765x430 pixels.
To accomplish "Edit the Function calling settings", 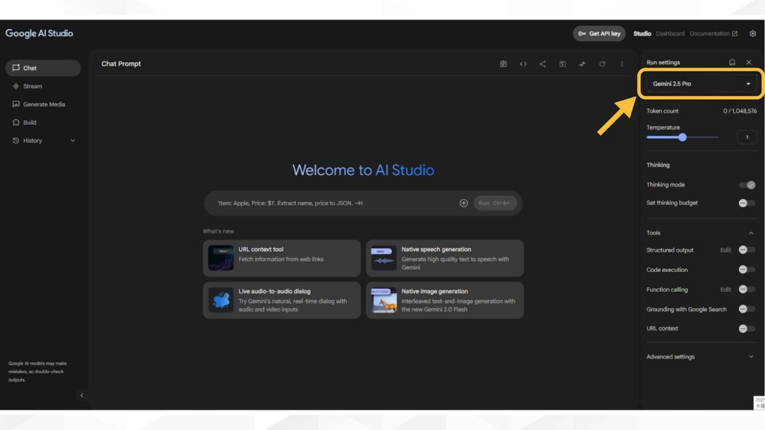I will click(x=725, y=289).
